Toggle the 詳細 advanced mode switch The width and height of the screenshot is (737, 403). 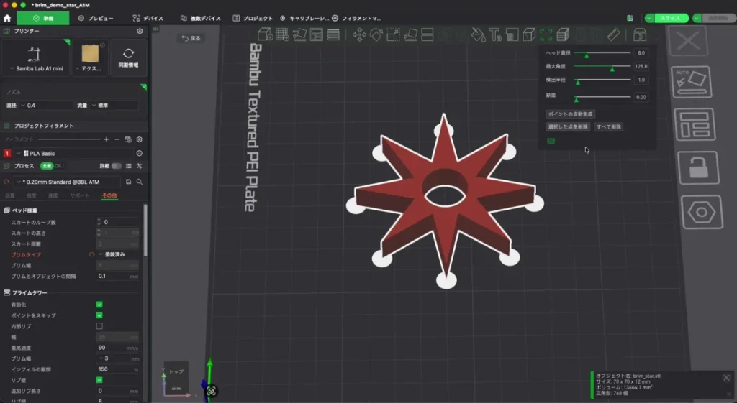point(116,166)
